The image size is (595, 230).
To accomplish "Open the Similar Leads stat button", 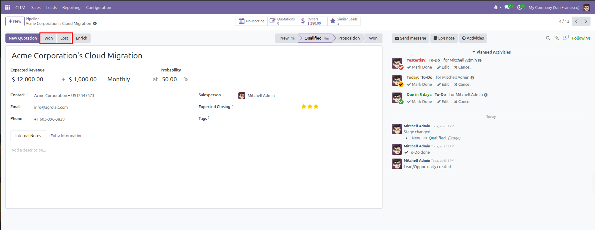I will click(344, 21).
